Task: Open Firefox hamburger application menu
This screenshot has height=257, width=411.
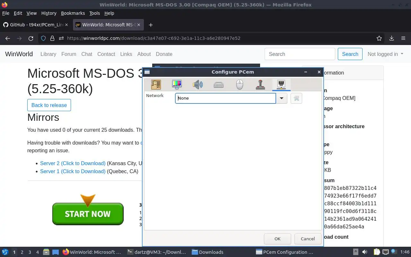Action: [403, 38]
